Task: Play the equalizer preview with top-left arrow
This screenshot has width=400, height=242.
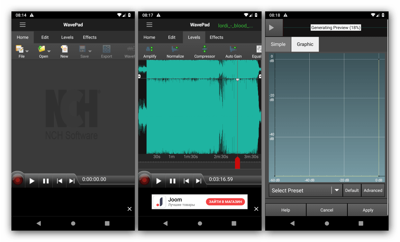Action: (x=272, y=28)
